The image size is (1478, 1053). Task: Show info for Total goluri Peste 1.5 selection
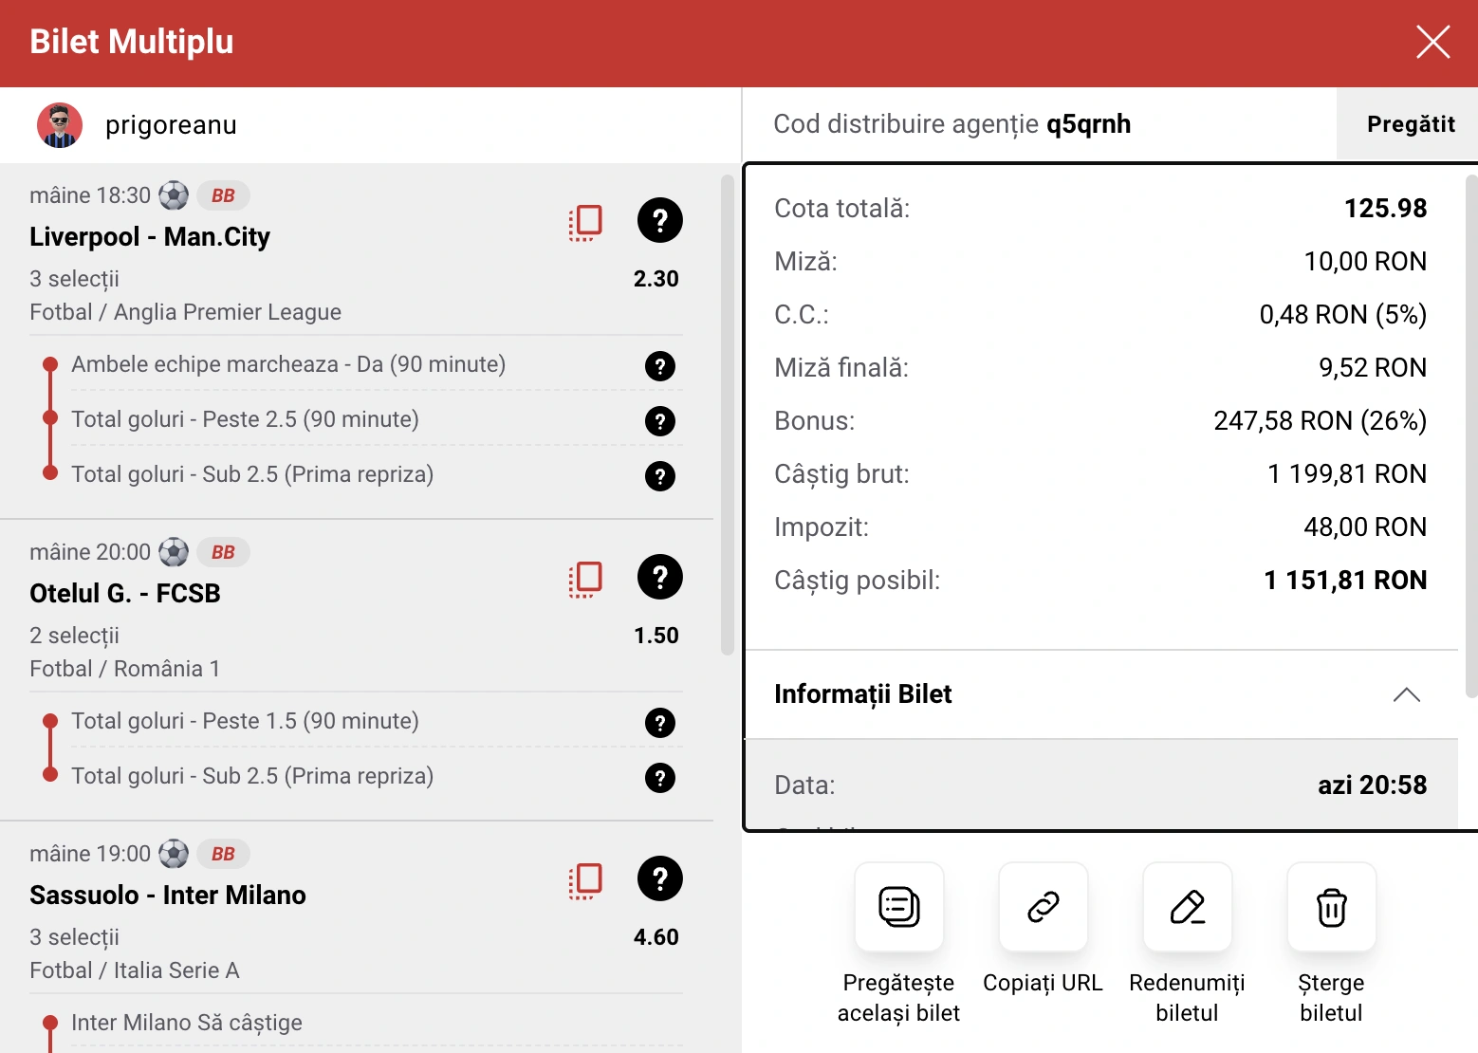pos(660,723)
